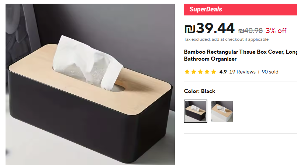The image size is (297, 165).
Task: Click the SuperDeals banner
Action: click(240, 10)
